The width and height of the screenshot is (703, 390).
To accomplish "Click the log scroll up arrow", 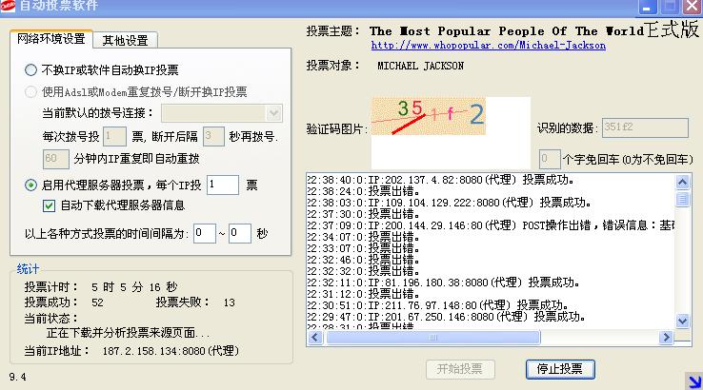I will [x=682, y=182].
